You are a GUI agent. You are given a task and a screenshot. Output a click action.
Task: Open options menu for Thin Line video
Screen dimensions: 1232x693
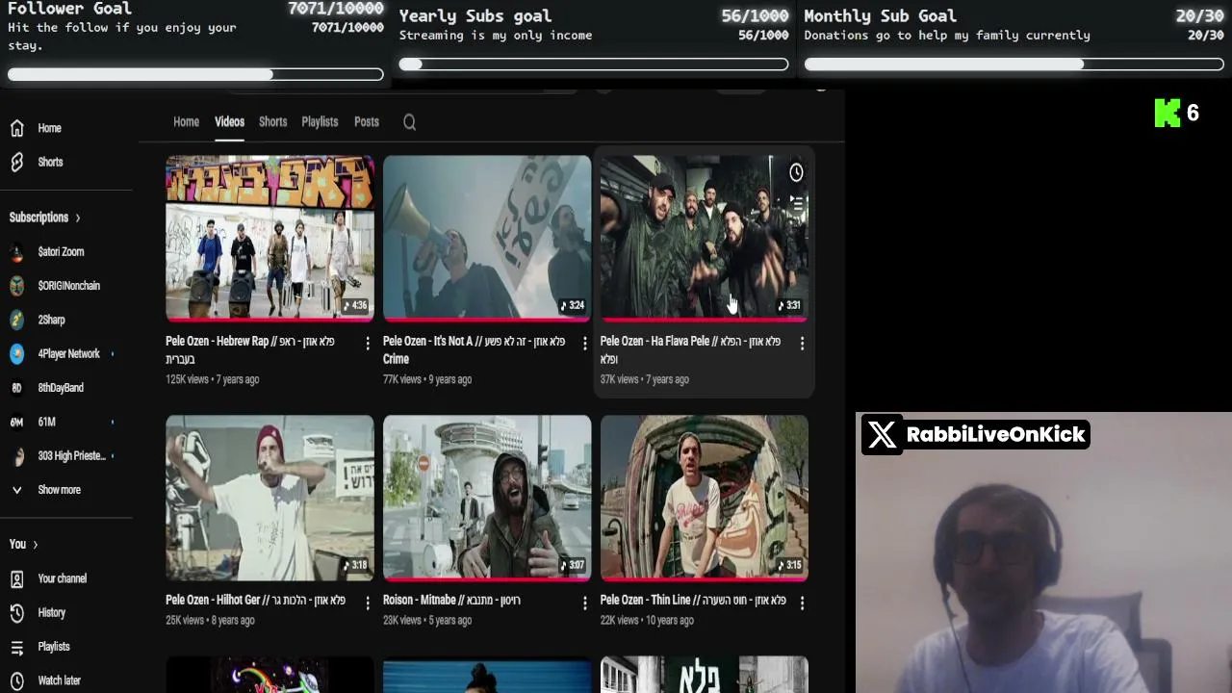[x=802, y=603]
